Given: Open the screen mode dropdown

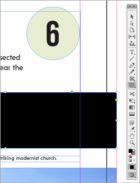Looking at the screenshot, I should click(x=132, y=175).
